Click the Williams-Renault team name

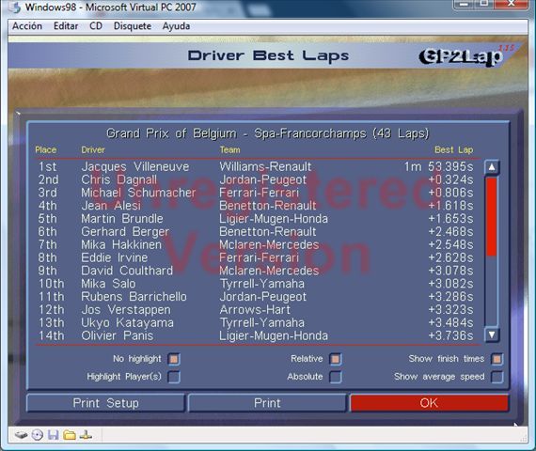click(x=265, y=166)
